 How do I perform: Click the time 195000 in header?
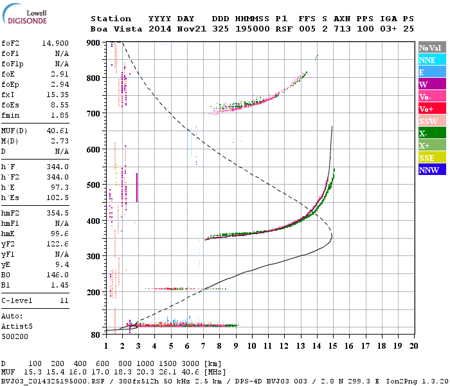pyautogui.click(x=253, y=29)
